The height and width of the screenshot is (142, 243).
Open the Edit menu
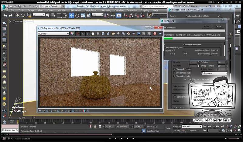pos(12,10)
